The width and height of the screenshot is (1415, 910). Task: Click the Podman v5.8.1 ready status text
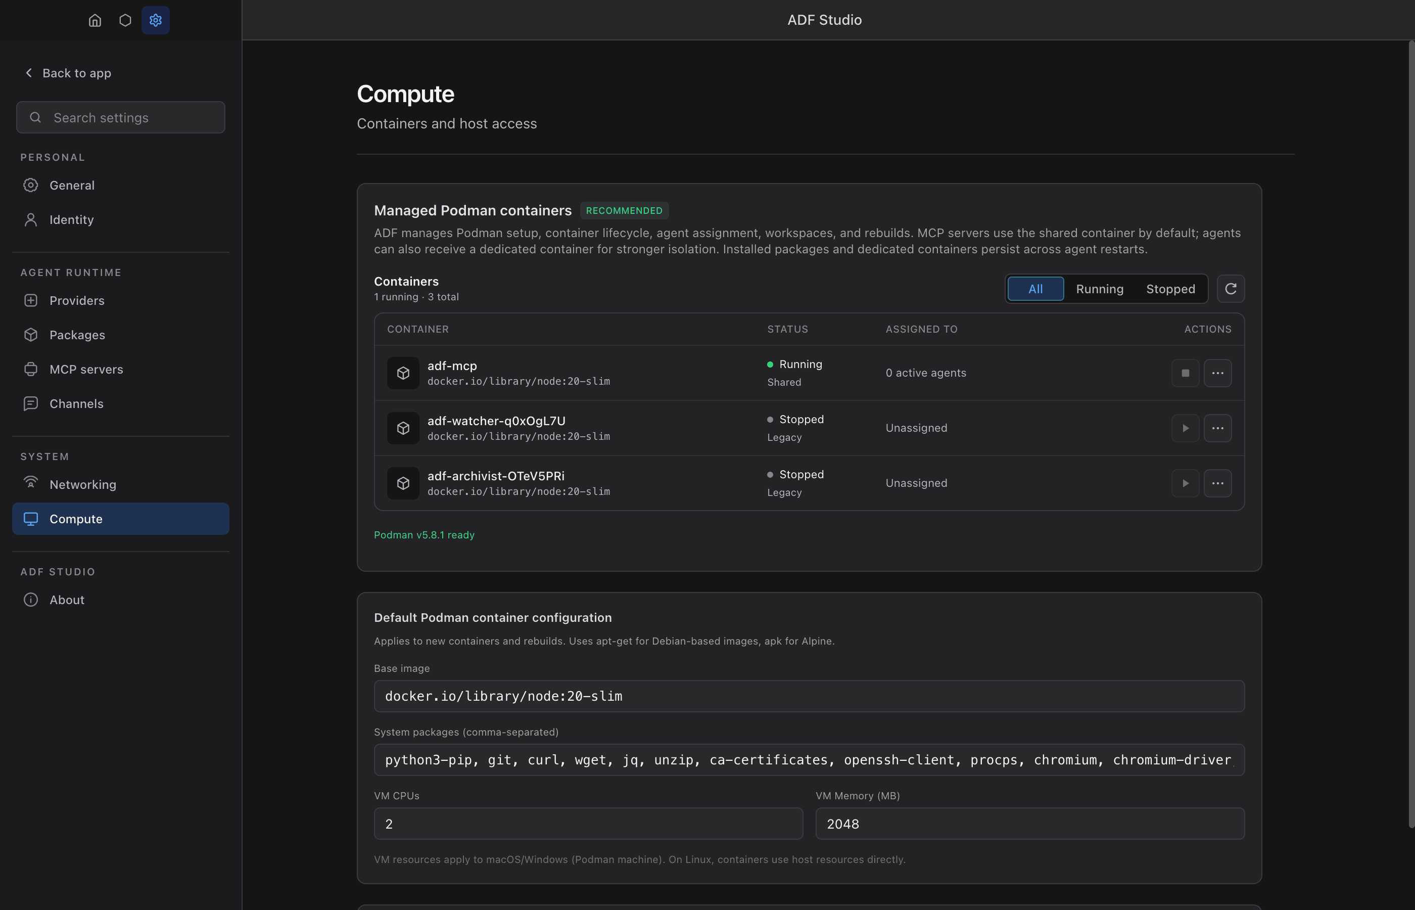424,535
